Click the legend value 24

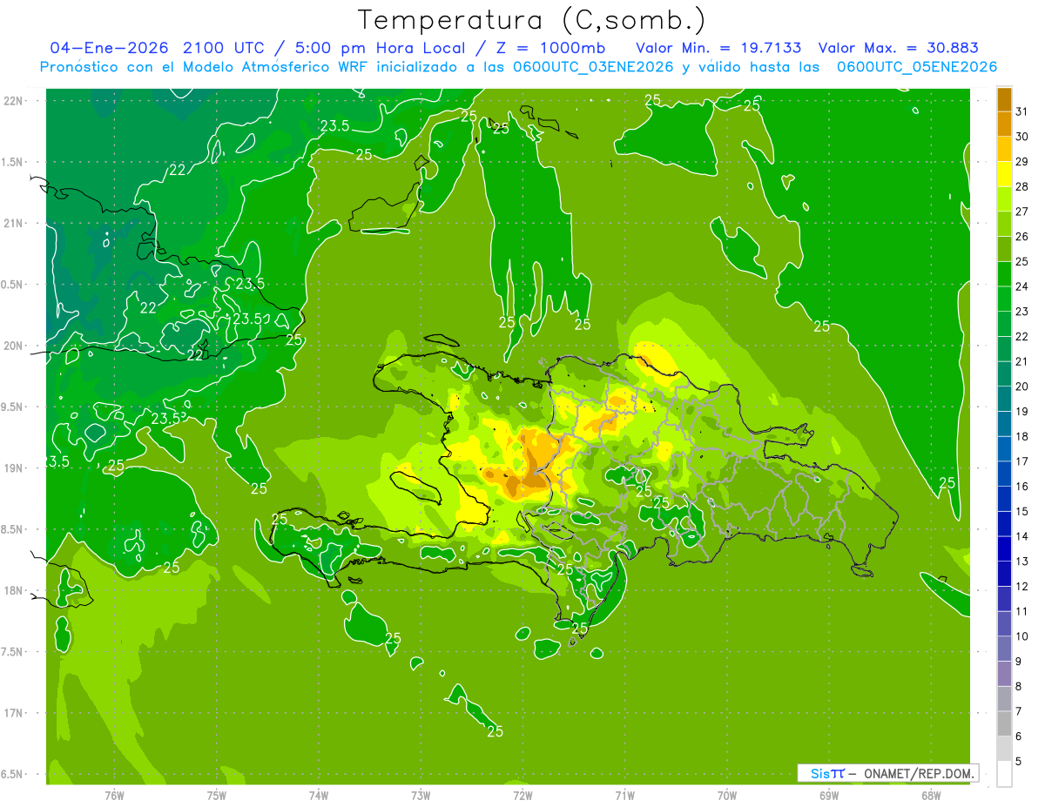point(1022,286)
